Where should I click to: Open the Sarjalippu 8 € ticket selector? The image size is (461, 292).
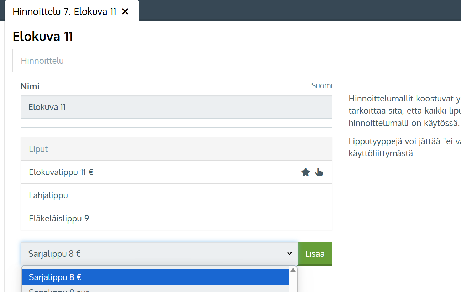click(x=159, y=254)
